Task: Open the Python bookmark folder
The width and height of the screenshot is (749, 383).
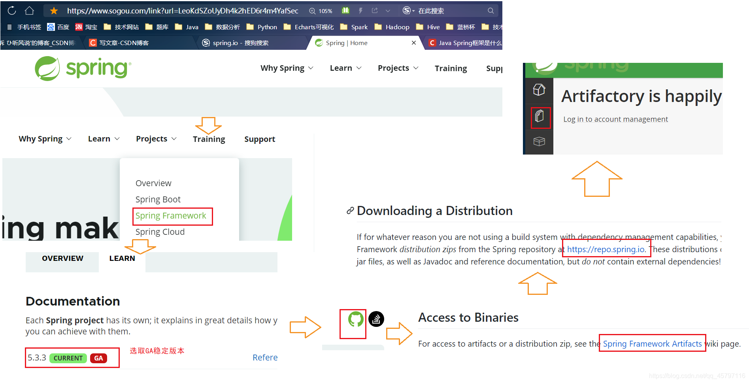Action: pos(262,27)
